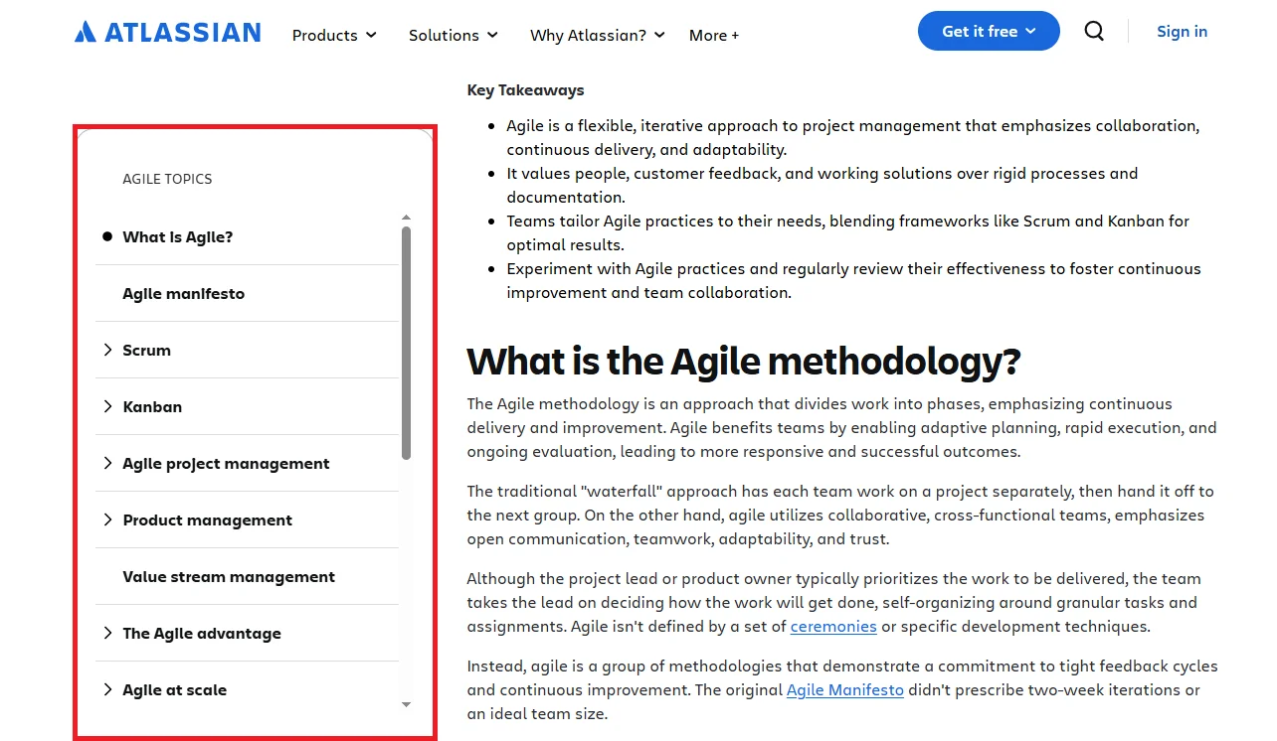
Task: Click the AGILE TOPICS heading
Action: tap(167, 179)
